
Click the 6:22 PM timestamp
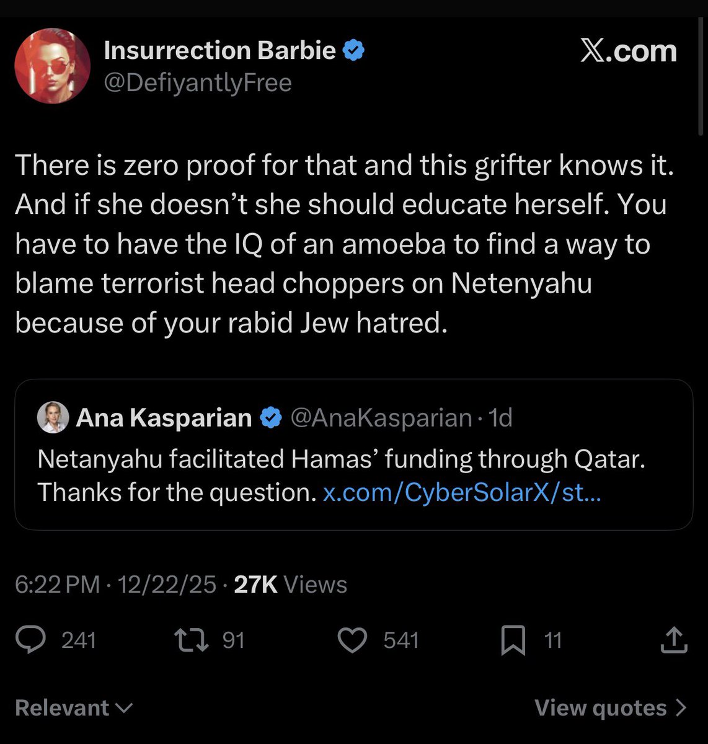(x=57, y=585)
